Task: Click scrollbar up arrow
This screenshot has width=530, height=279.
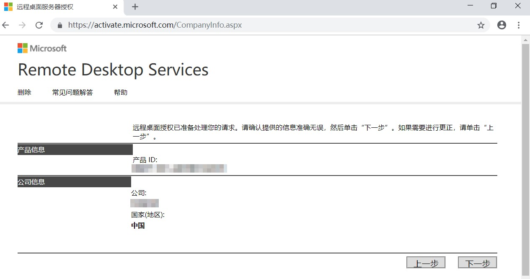Action: coord(525,39)
